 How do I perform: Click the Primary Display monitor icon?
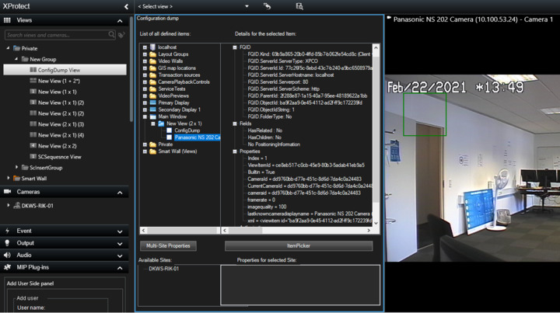coord(152,103)
